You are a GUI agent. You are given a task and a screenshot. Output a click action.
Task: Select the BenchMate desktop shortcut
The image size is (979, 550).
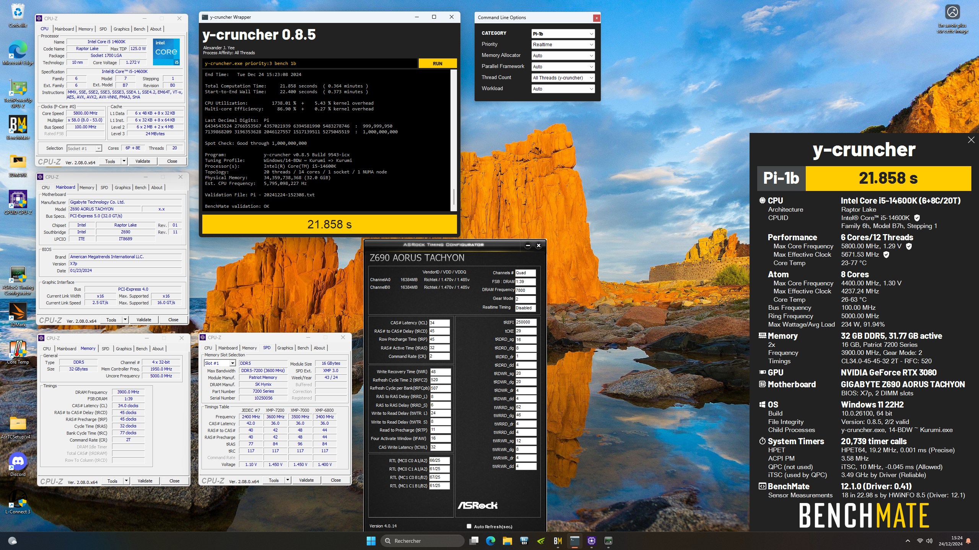[x=18, y=128]
